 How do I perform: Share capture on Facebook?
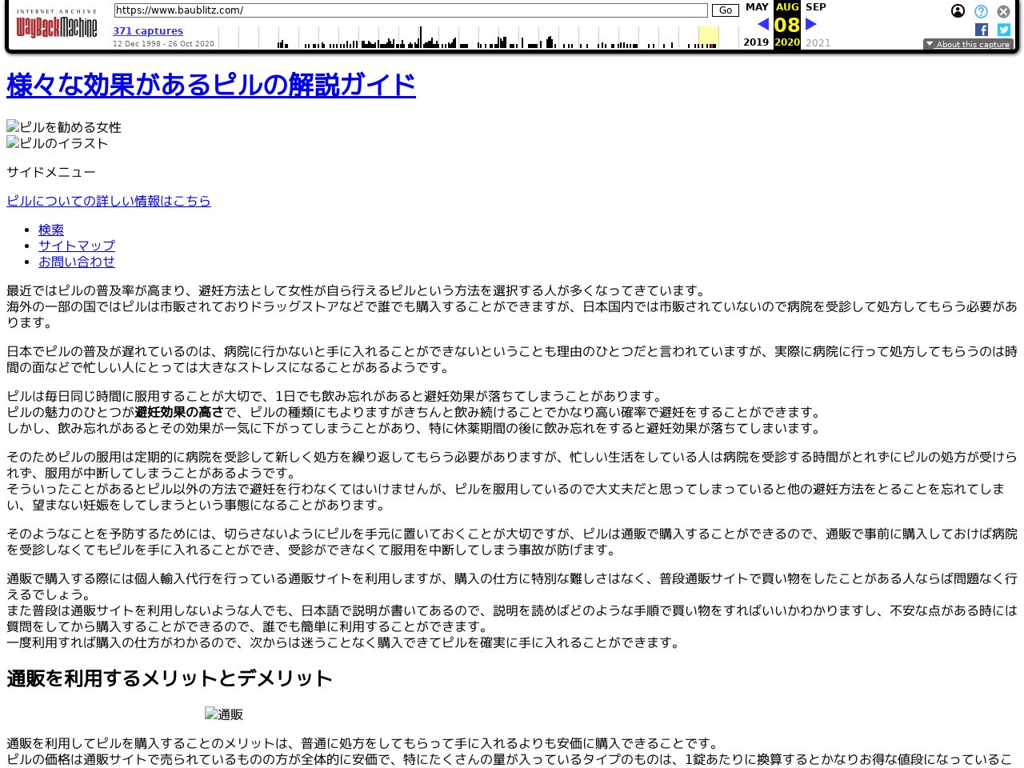[x=982, y=30]
